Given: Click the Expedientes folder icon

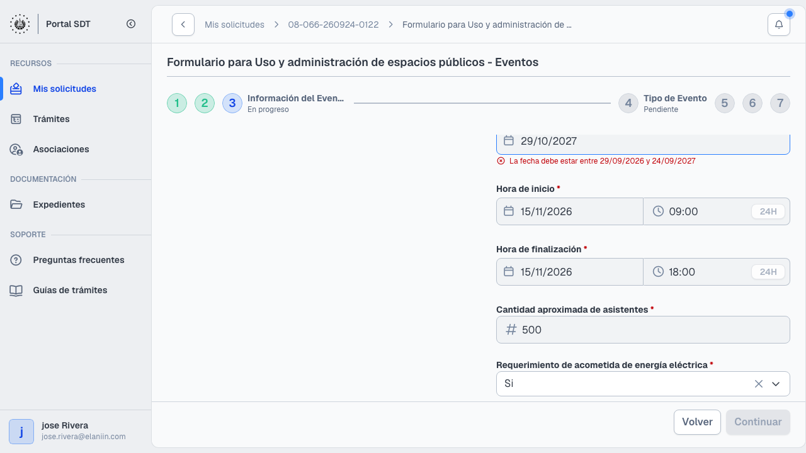Looking at the screenshot, I should pyautogui.click(x=16, y=204).
